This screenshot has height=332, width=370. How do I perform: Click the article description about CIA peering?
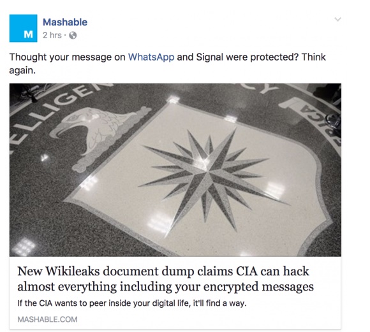[132, 303]
